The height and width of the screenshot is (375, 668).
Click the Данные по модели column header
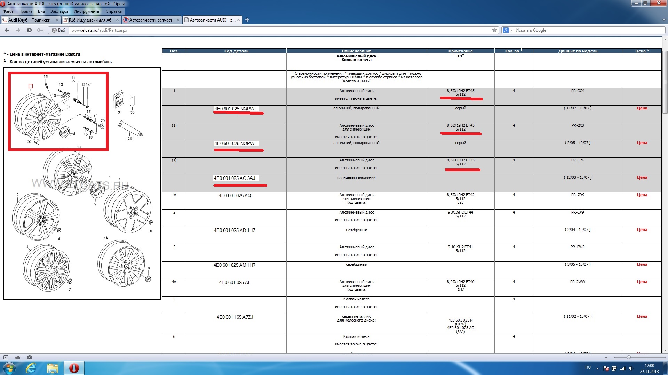pyautogui.click(x=578, y=51)
